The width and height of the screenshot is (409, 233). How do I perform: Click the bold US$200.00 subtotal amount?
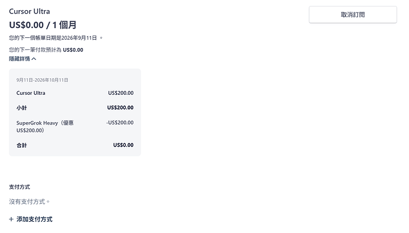120,107
